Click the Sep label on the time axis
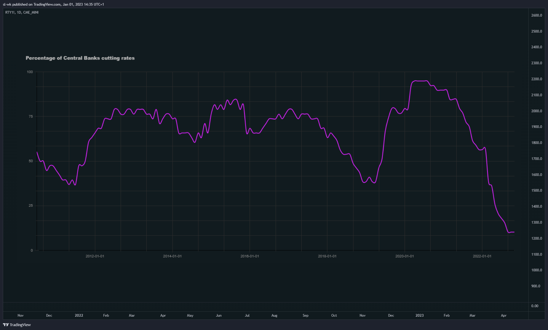This screenshot has height=330, width=548. click(306, 315)
